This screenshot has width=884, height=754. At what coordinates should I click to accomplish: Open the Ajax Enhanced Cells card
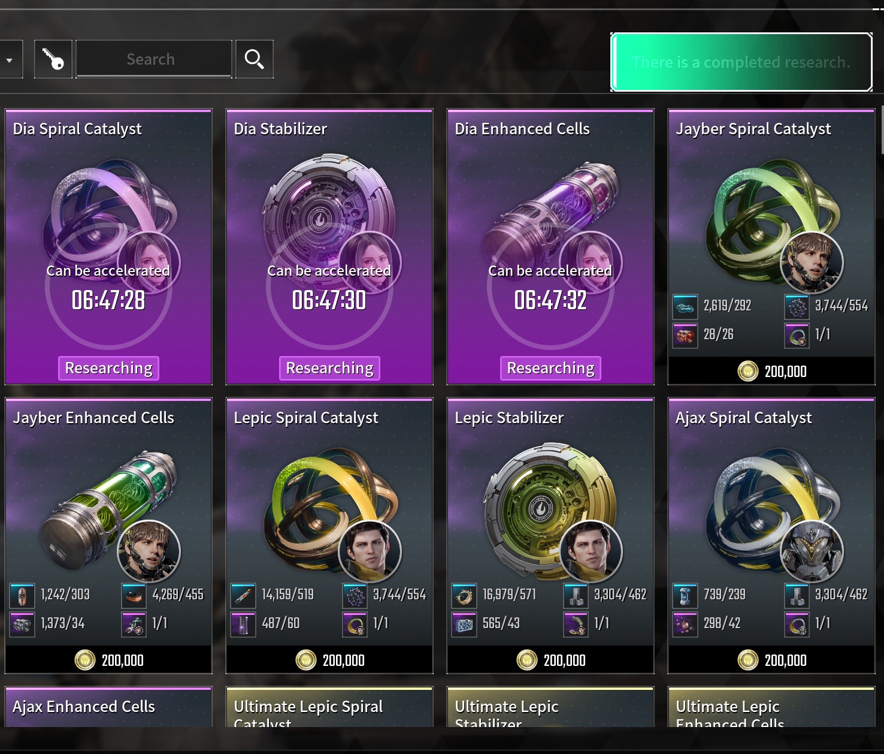108,707
